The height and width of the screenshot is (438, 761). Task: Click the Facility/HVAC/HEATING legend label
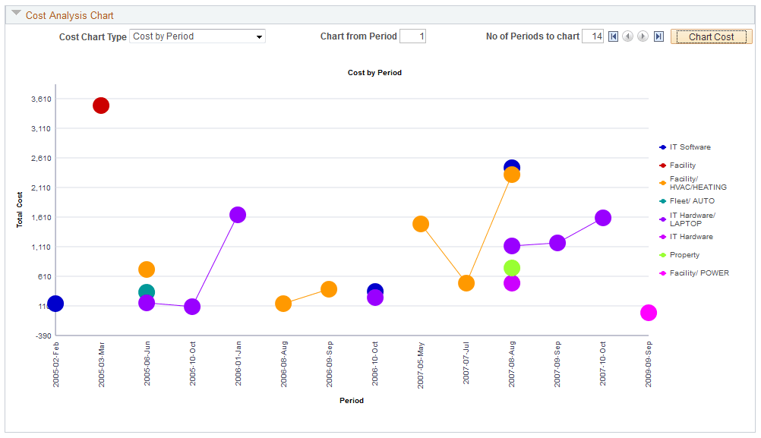pyautogui.click(x=697, y=183)
